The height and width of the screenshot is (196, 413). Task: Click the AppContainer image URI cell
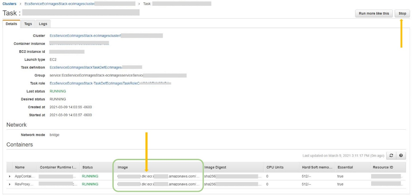(x=159, y=176)
